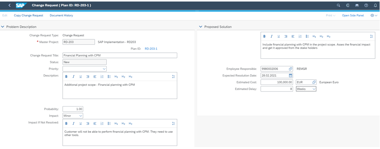Apply numbered list in Proposed Solution editor
This screenshot has height=149, width=380.
click(x=300, y=36)
